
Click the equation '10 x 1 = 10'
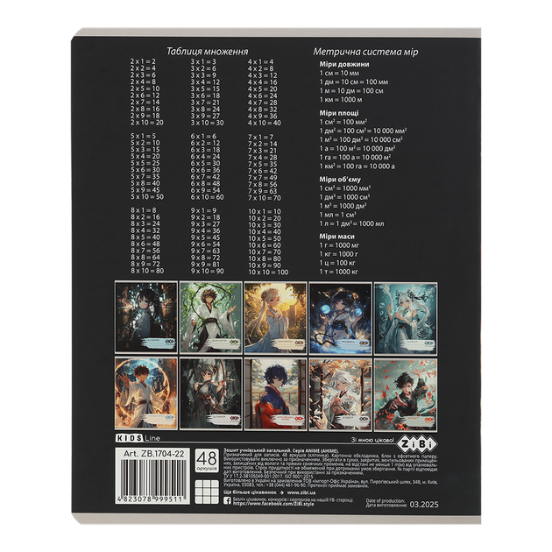(x=265, y=211)
